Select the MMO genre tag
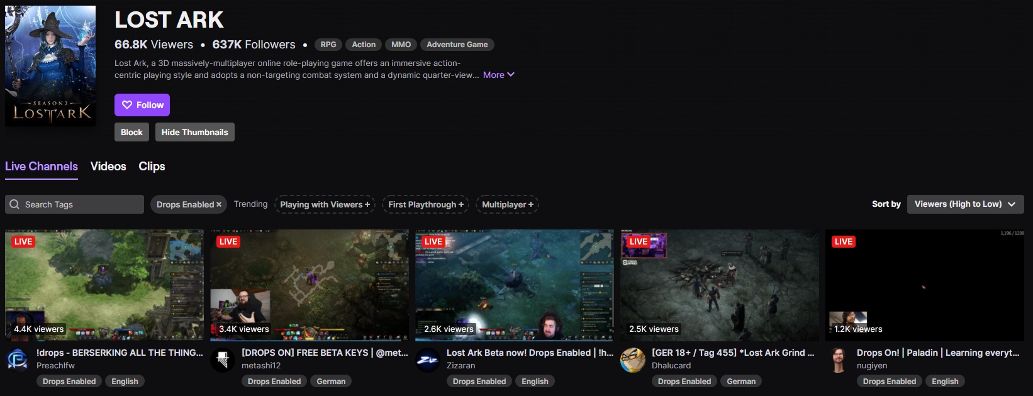Screen dimensions: 1033x396 (x=401, y=45)
